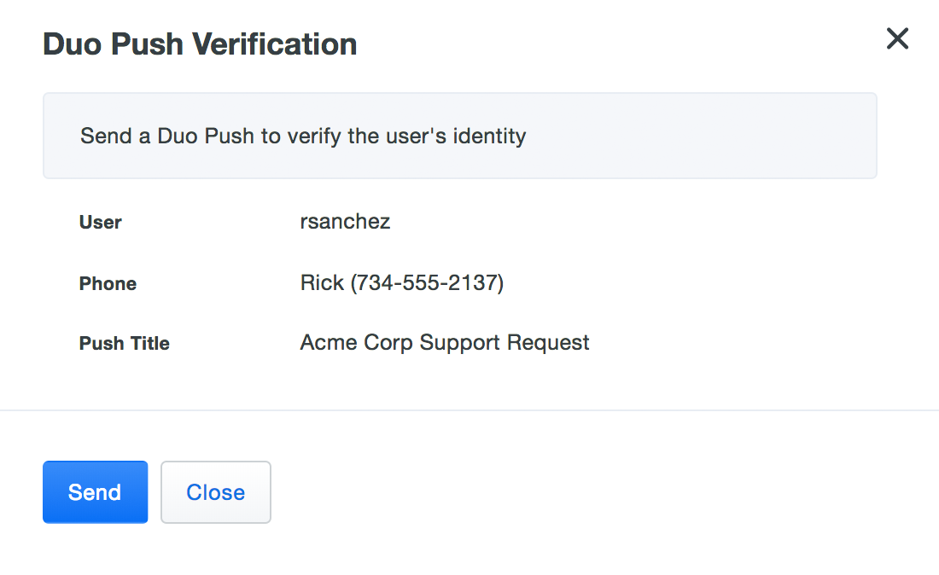This screenshot has width=939, height=575.
Task: Click the phone number 734-555-2137
Action: [x=427, y=282]
